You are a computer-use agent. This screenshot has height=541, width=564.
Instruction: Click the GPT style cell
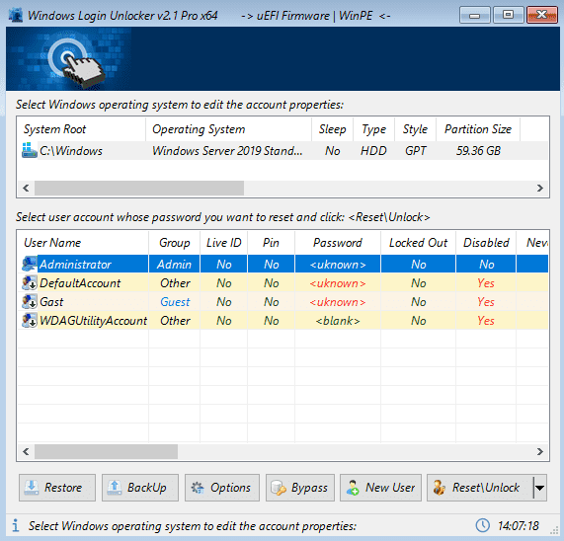pyautogui.click(x=416, y=151)
